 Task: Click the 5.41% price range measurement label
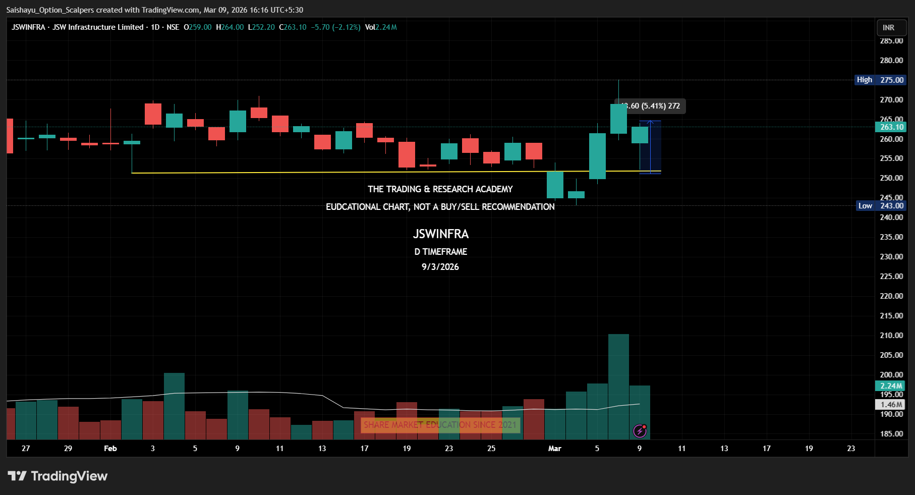[651, 106]
